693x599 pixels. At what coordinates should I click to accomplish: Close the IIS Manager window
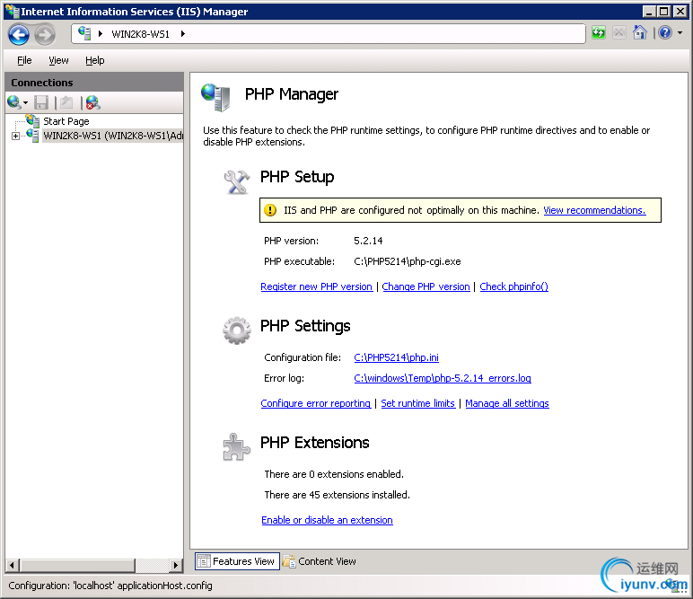point(680,11)
